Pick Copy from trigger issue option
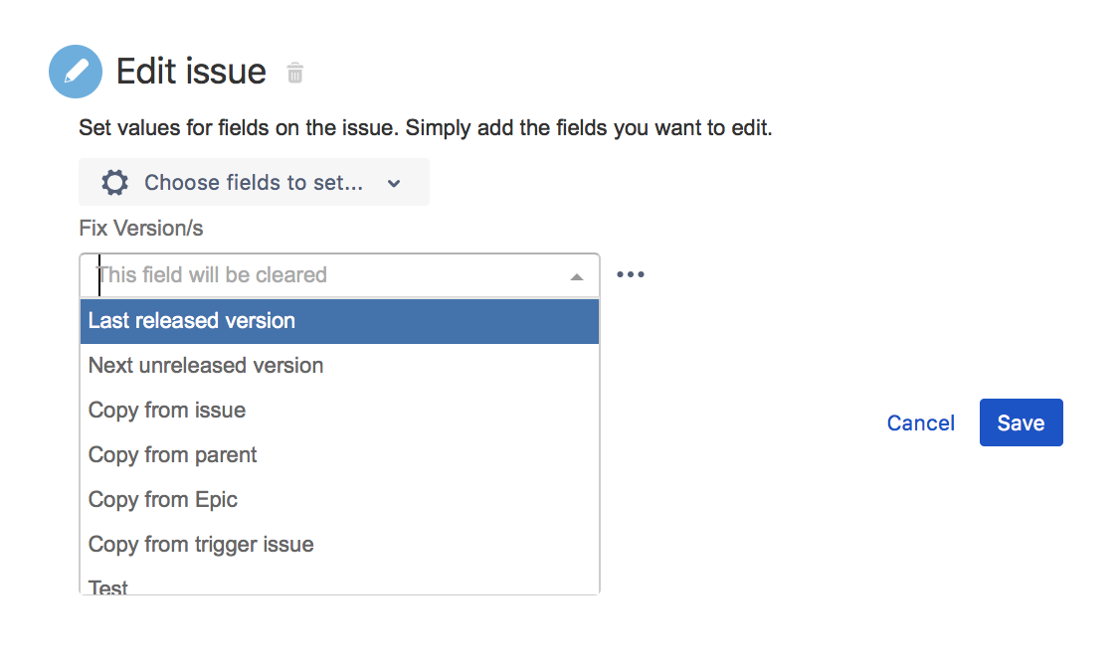The width and height of the screenshot is (1120, 672). pyautogui.click(x=200, y=544)
